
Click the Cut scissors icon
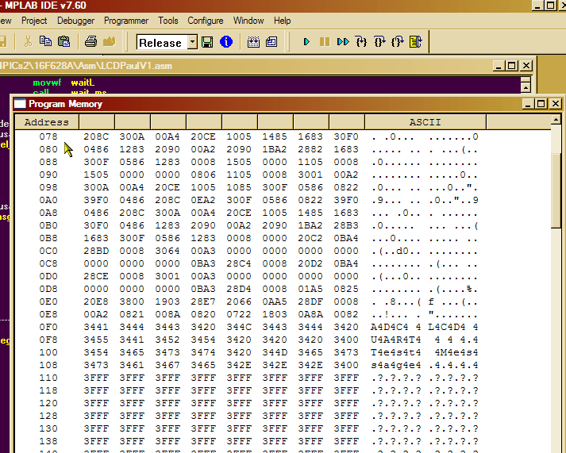[x=28, y=42]
